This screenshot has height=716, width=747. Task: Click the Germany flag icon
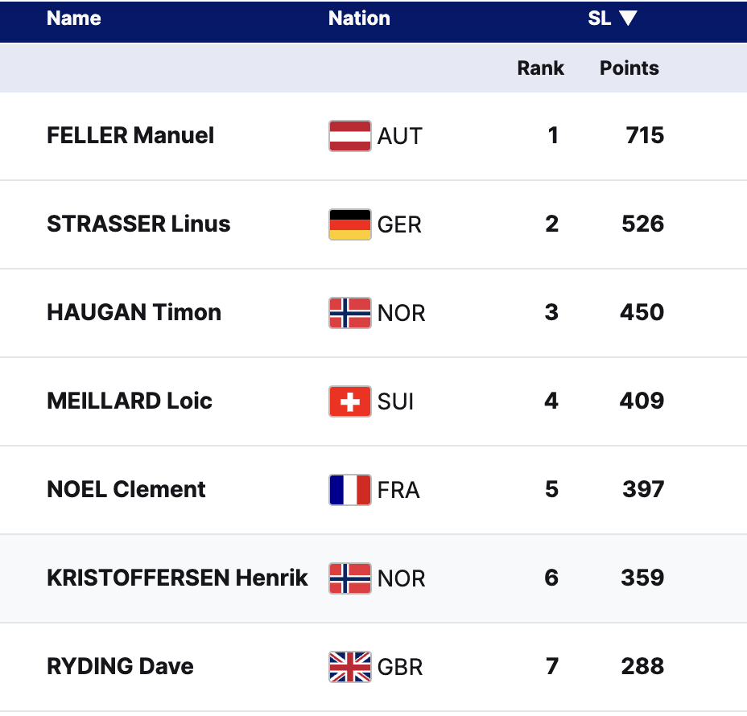pos(349,224)
